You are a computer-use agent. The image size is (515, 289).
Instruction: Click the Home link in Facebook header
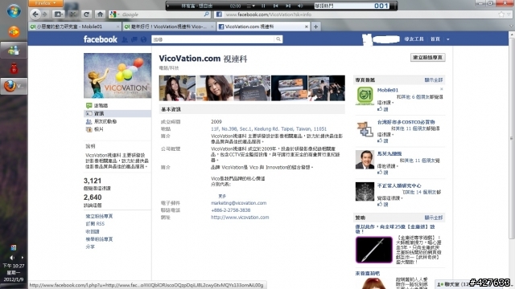click(x=435, y=39)
